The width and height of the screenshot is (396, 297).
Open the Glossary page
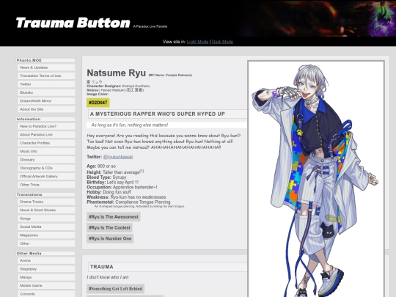pos(46,160)
